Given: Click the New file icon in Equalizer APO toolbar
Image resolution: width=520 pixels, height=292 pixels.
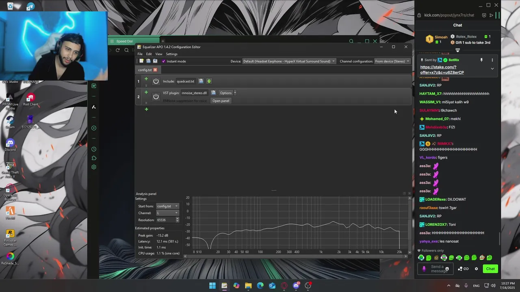Looking at the screenshot, I should [141, 61].
